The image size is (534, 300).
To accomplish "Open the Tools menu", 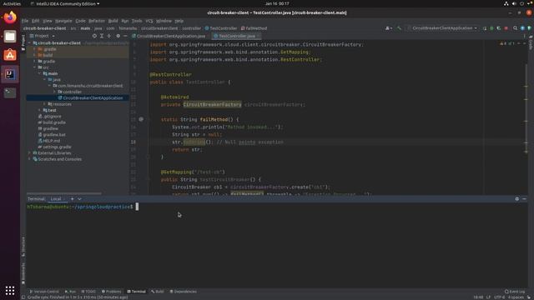I will tap(137, 21).
